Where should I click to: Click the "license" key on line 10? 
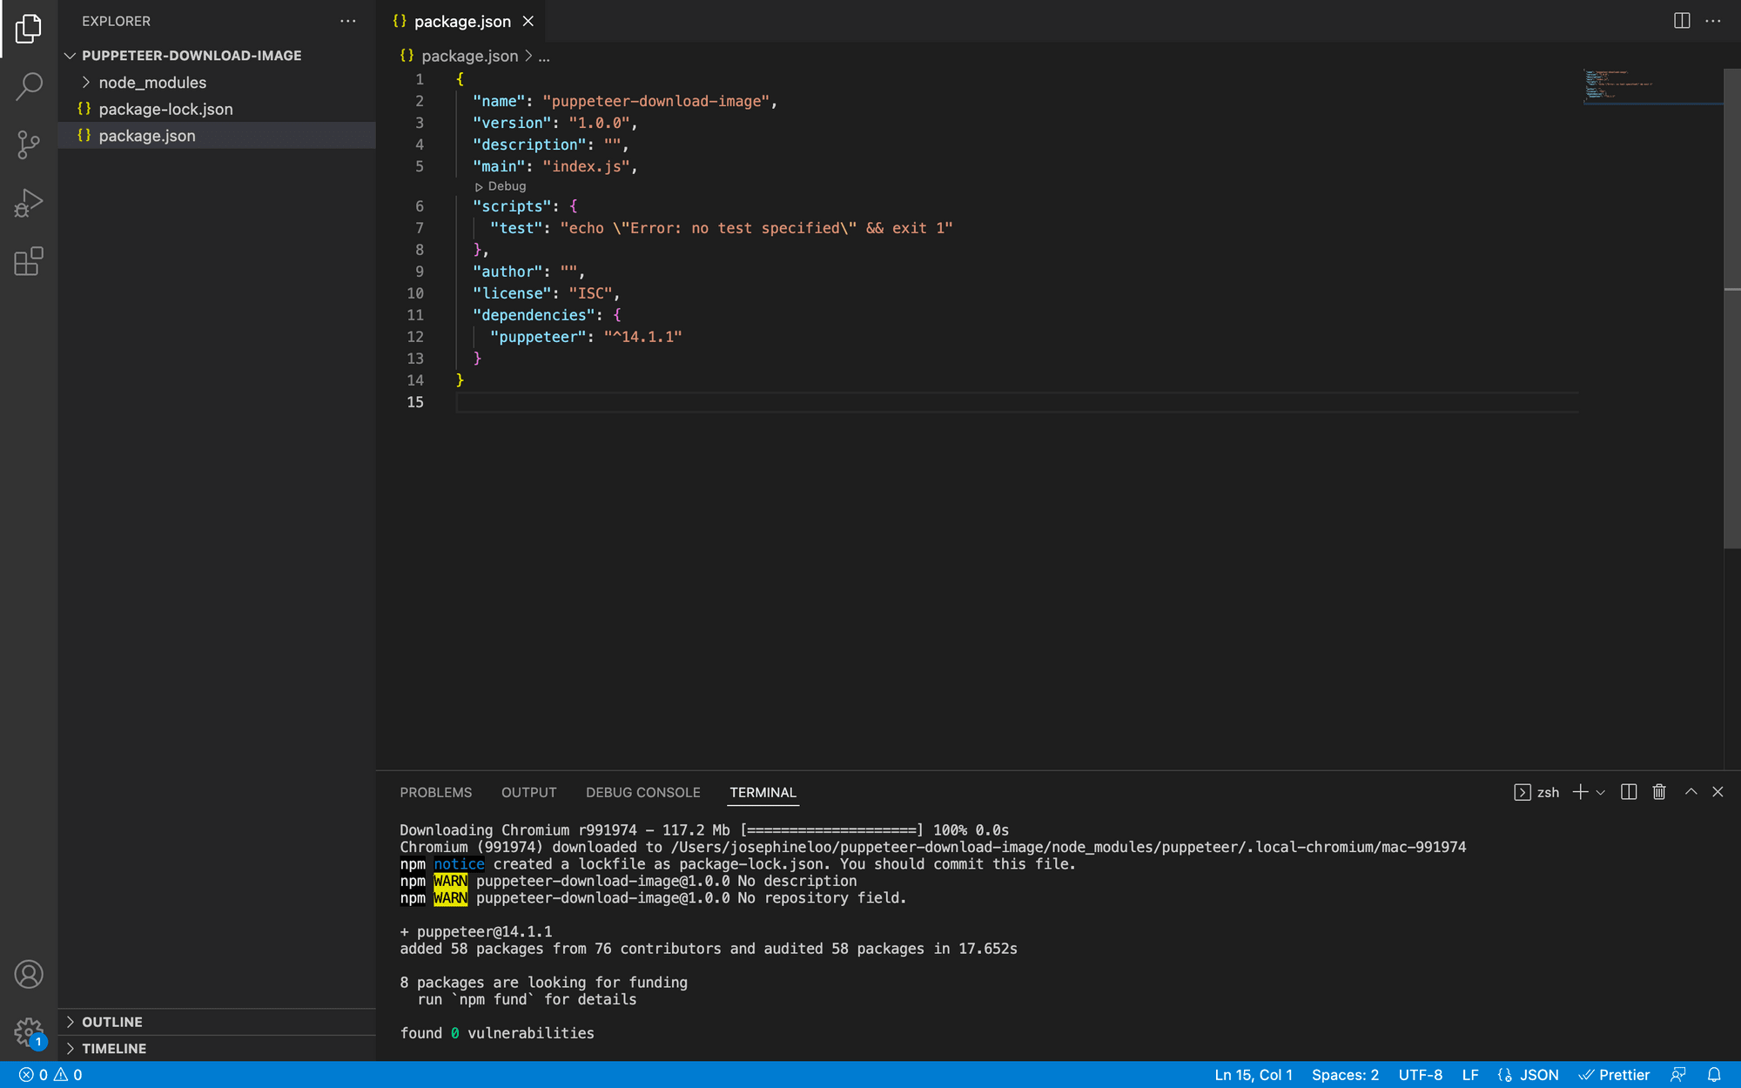click(x=512, y=293)
